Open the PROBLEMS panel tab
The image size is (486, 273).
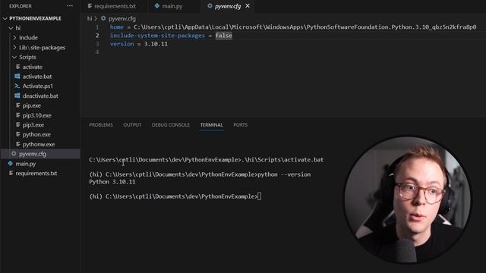(101, 125)
